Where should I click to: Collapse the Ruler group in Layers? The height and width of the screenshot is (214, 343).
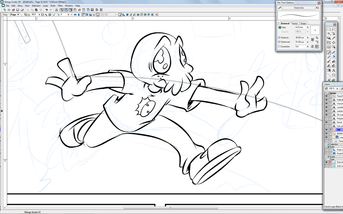tap(326, 147)
